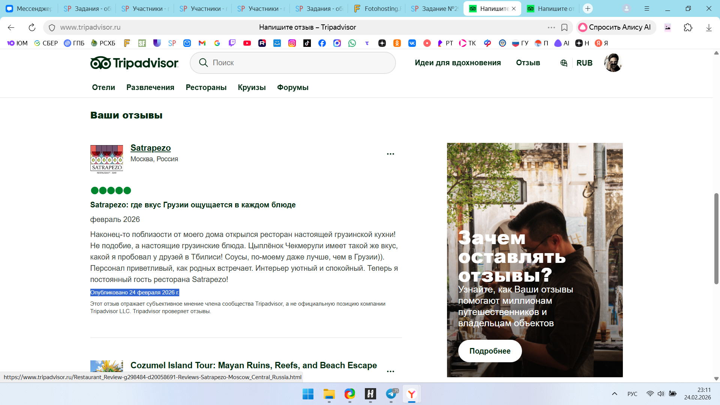Open the browser downloads icon
This screenshot has width=720, height=405.
(x=709, y=27)
